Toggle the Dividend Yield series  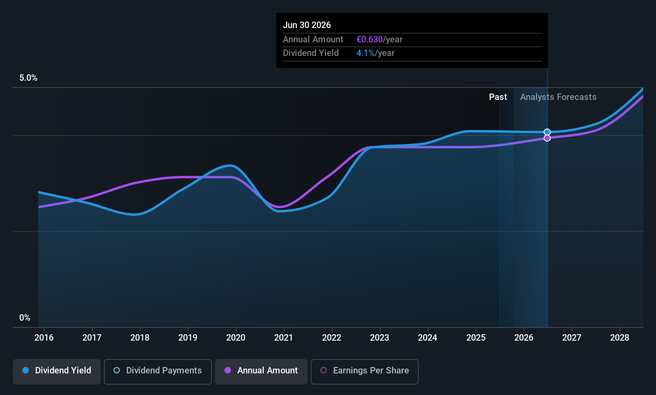point(57,371)
